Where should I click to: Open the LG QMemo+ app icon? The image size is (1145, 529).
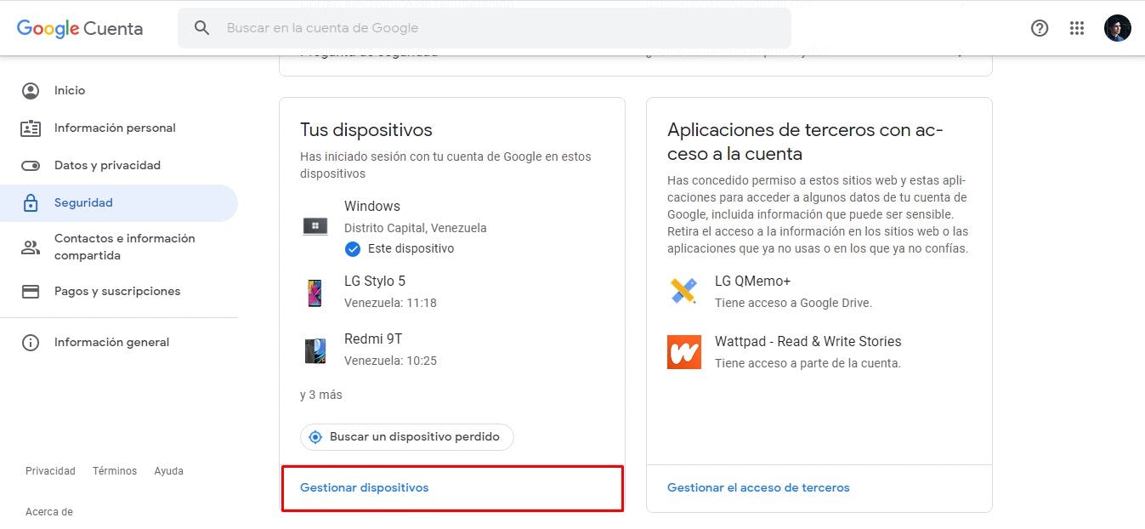click(683, 292)
